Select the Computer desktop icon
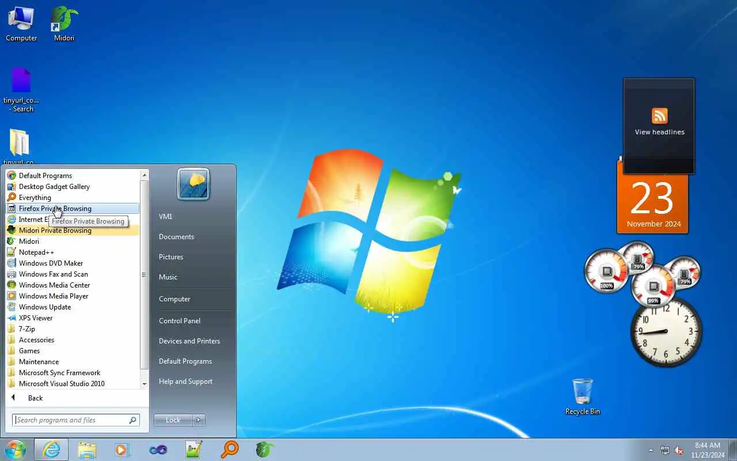The image size is (737, 461). point(21,24)
